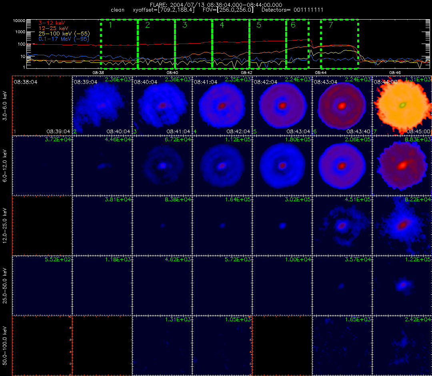
Task: Open the 6.0-12.0 keV image peaking at 8.83E+03
Action: coord(402,166)
